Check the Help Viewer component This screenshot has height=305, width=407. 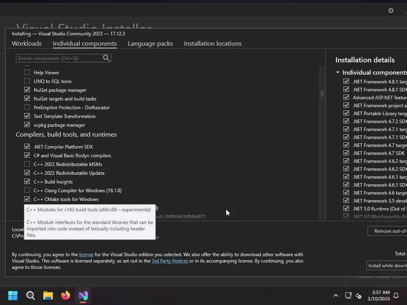pos(27,72)
